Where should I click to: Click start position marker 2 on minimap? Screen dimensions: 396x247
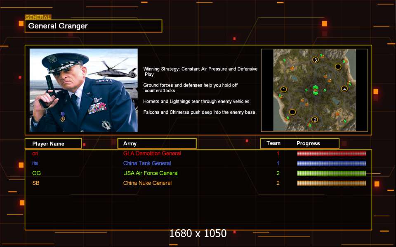(314, 119)
